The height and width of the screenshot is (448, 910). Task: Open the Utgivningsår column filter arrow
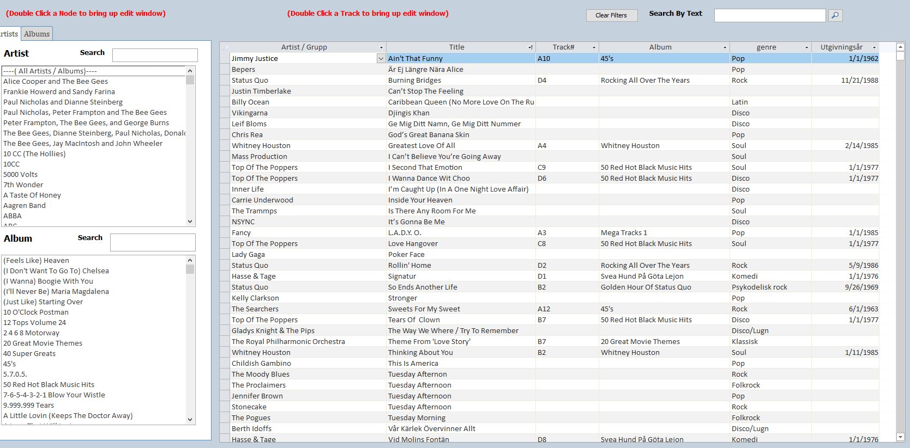(874, 47)
